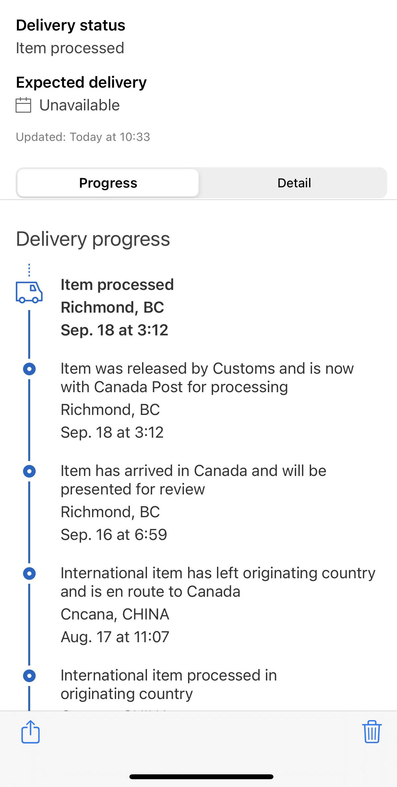Screen dimensions: 397x787
Task: Tap the Delivery status heading
Action: 70,25
